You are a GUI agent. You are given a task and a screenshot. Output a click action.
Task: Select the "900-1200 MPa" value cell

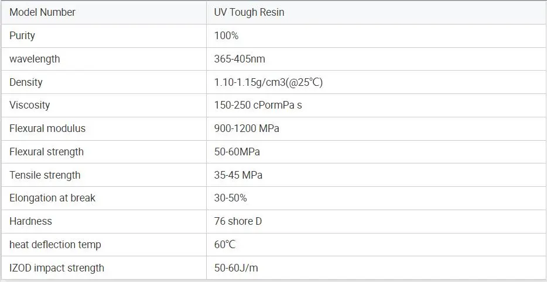click(x=247, y=128)
